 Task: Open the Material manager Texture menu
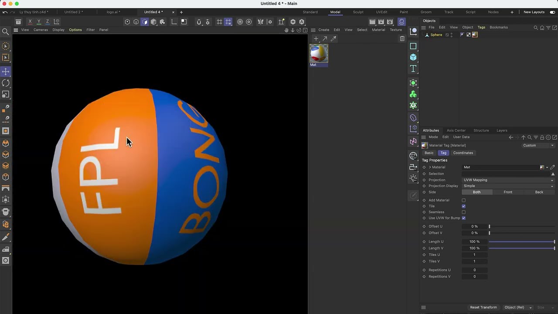point(396,30)
